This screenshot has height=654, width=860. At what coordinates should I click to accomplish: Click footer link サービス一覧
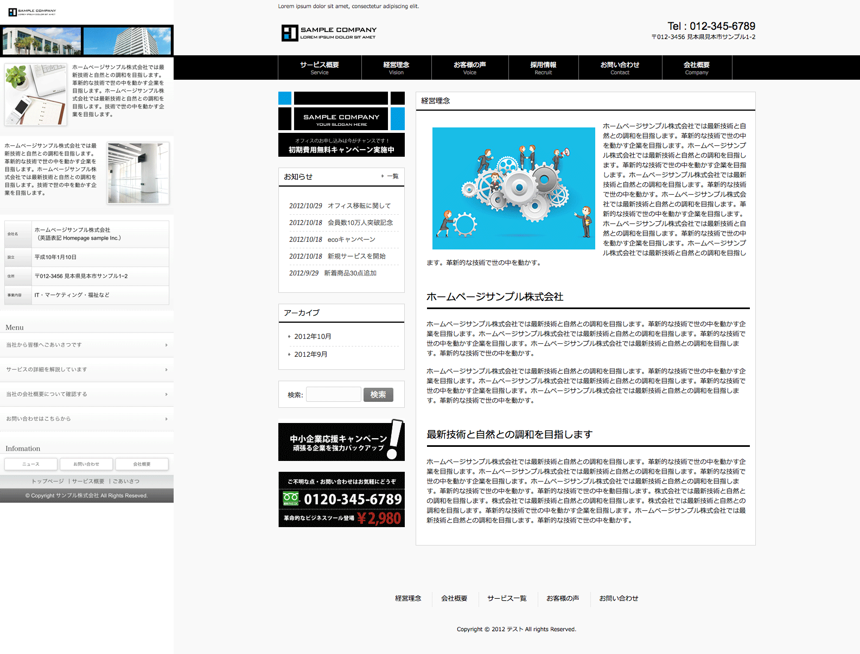point(506,599)
